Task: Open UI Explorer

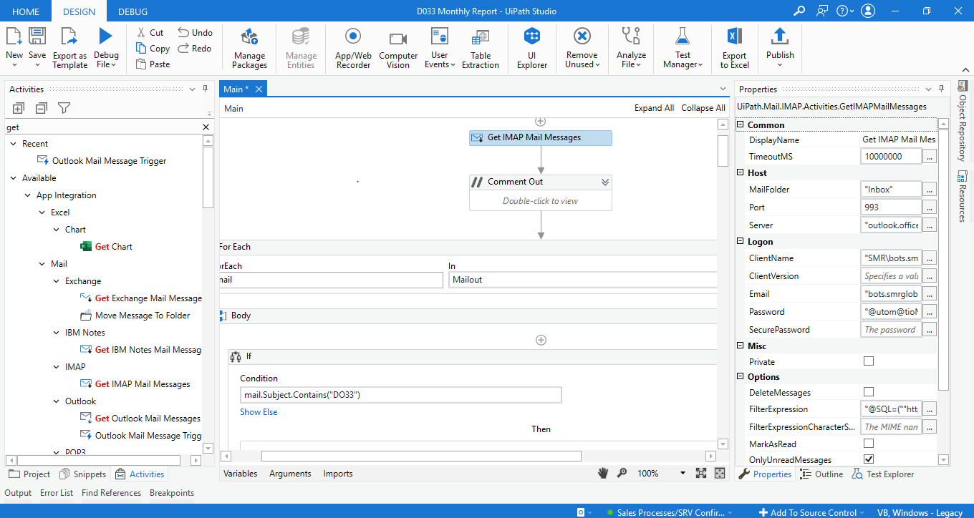Action: tap(532, 48)
